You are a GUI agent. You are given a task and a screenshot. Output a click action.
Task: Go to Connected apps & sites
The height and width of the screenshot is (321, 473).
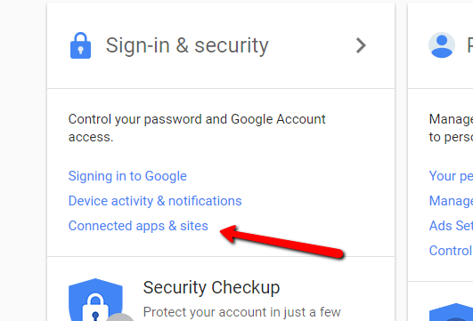coord(138,226)
